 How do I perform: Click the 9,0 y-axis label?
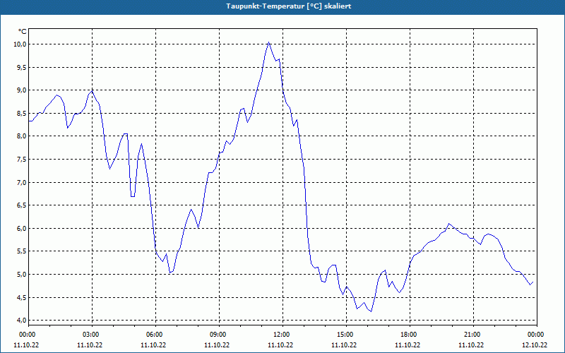(22, 90)
